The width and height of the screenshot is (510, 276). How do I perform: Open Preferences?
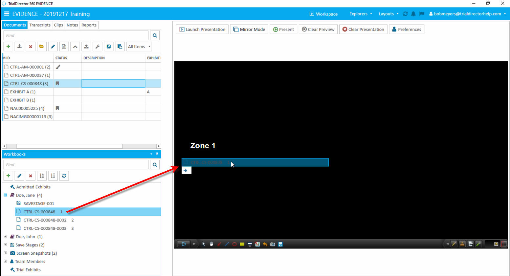tap(407, 29)
